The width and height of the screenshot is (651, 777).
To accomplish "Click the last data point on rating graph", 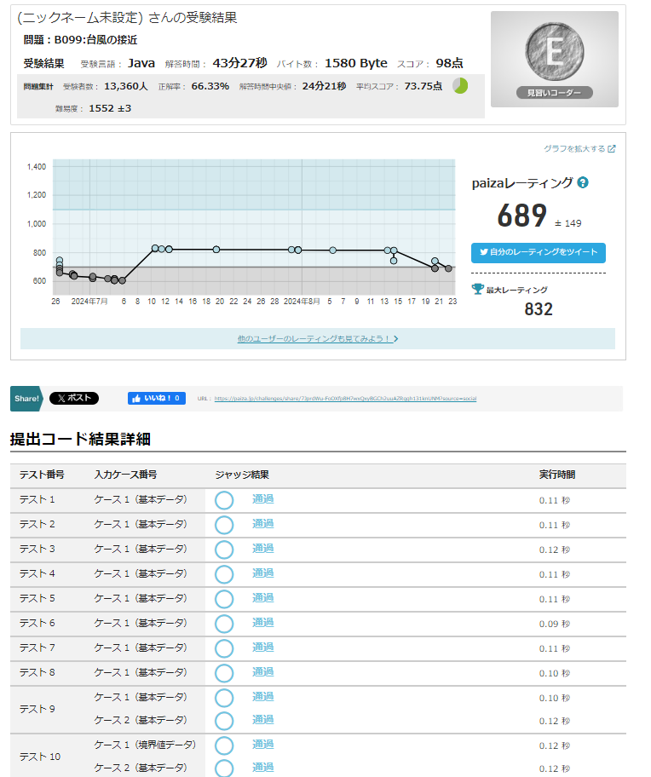I will pos(448,268).
